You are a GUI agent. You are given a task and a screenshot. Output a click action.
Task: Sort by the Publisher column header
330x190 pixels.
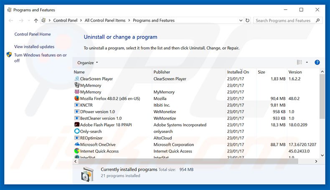tap(162, 72)
